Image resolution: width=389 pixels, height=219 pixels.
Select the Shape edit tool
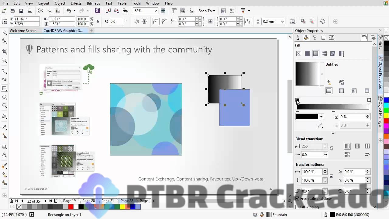tap(5, 41)
